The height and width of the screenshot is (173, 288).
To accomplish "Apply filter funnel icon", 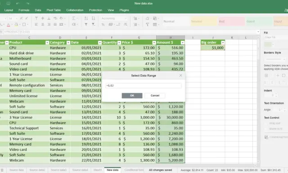I will [86, 24].
